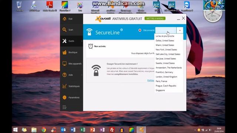Click the Avast logo in header
The height and width of the screenshot is (133, 237).
[x=103, y=19]
